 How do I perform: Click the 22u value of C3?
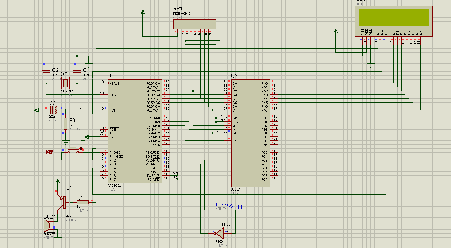[x=52, y=116]
